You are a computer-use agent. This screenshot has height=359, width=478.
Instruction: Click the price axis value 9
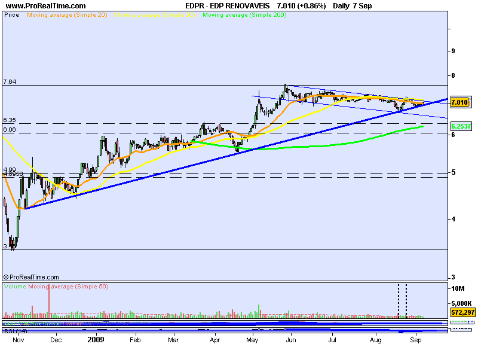coord(453,51)
